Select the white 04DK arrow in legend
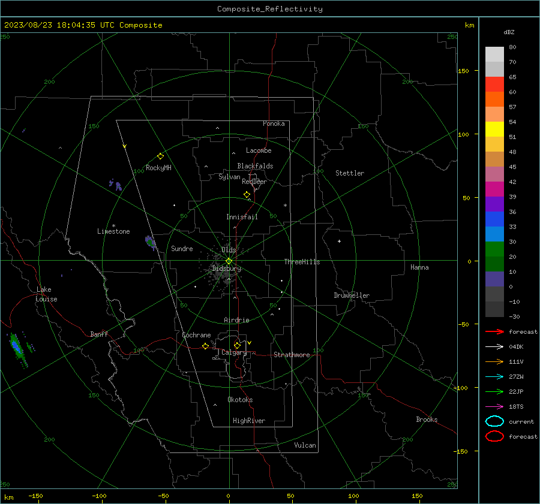540x504 pixels. (x=494, y=347)
